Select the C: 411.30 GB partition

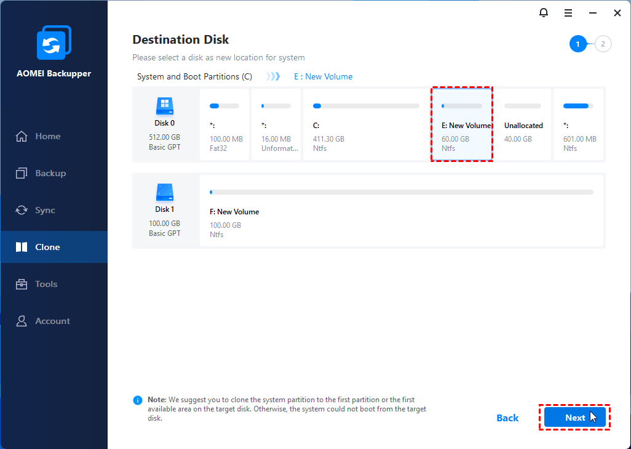pyautogui.click(x=366, y=124)
